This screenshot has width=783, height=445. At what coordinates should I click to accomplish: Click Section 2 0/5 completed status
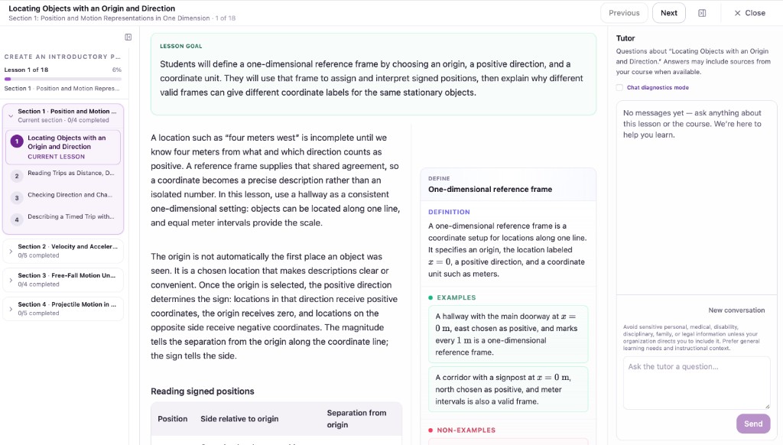38,255
